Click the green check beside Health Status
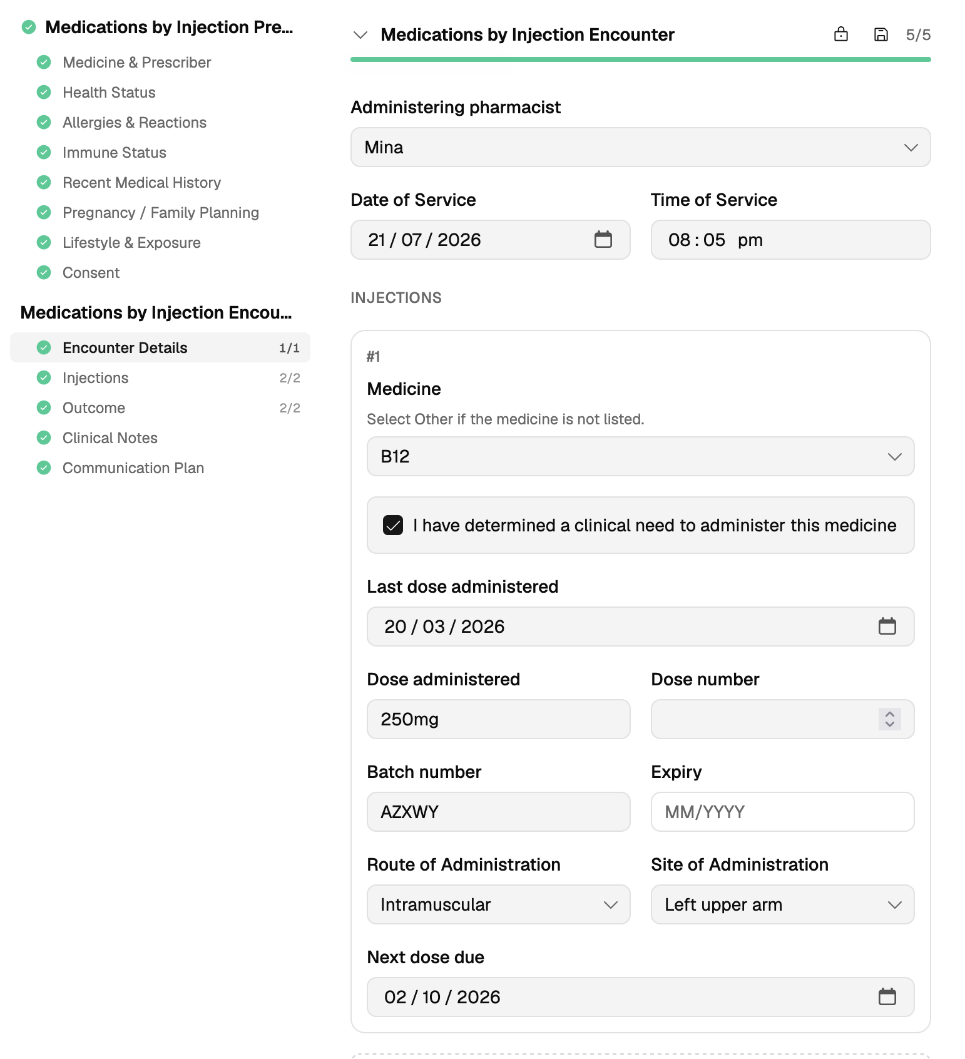The image size is (965, 1059). pyautogui.click(x=44, y=93)
